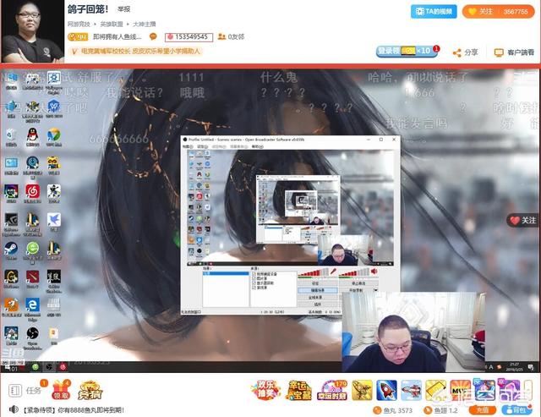The width and height of the screenshot is (541, 417).
Task: Open 客户端看 client viewing link
Action: [x=515, y=52]
